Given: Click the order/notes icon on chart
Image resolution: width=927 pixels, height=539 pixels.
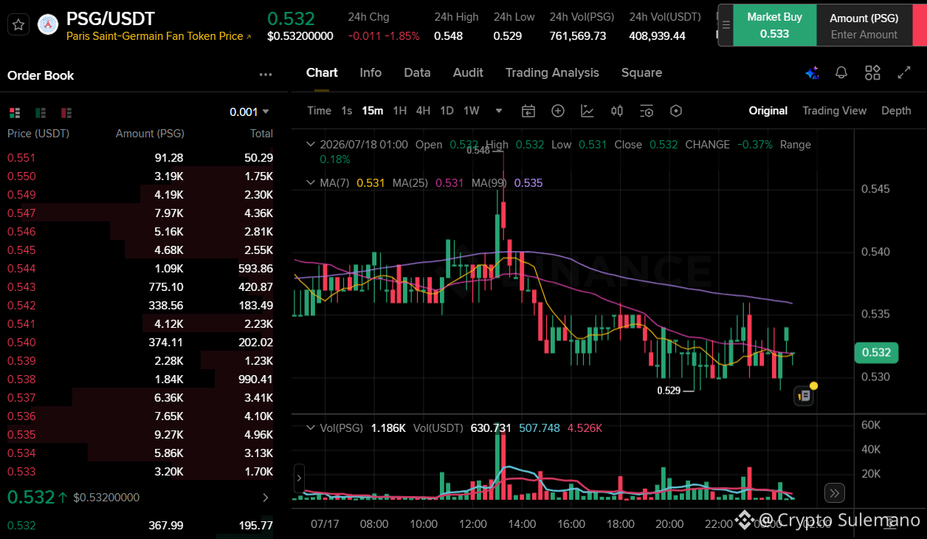Looking at the screenshot, I should click(804, 396).
